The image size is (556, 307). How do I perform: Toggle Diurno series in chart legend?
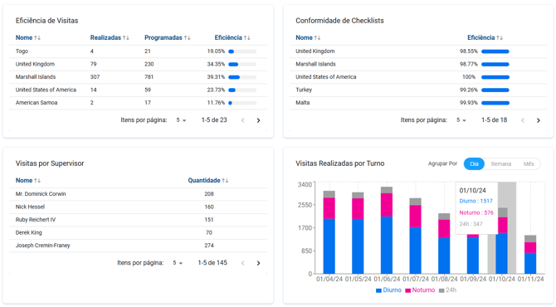388,290
